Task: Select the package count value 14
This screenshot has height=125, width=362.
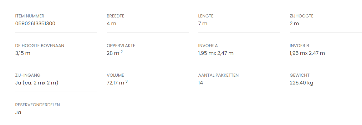Action: pos(201,83)
